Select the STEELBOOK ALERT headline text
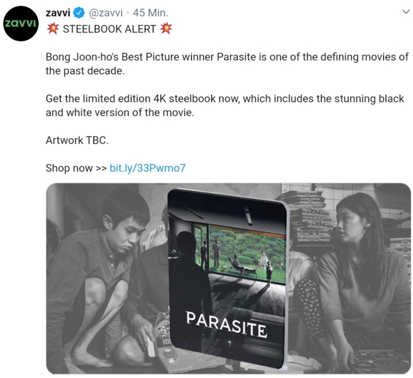The width and height of the screenshot is (413, 378). tap(109, 29)
